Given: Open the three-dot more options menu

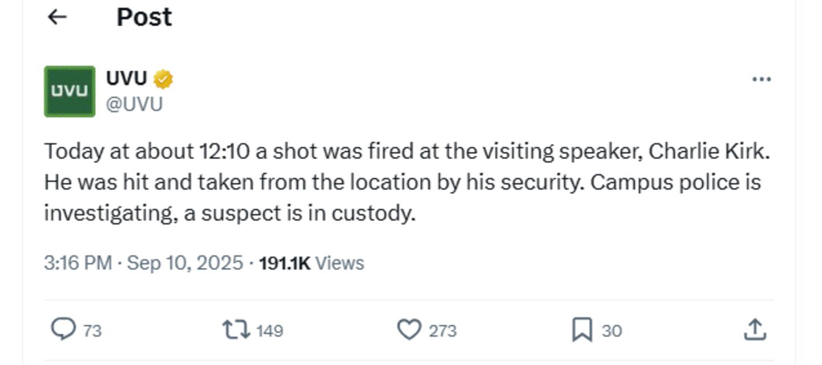Looking at the screenshot, I should pos(761,79).
